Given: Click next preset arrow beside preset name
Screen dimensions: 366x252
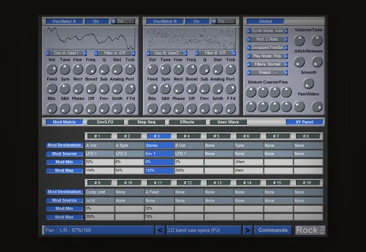Looking at the screenshot, I should point(248,230).
